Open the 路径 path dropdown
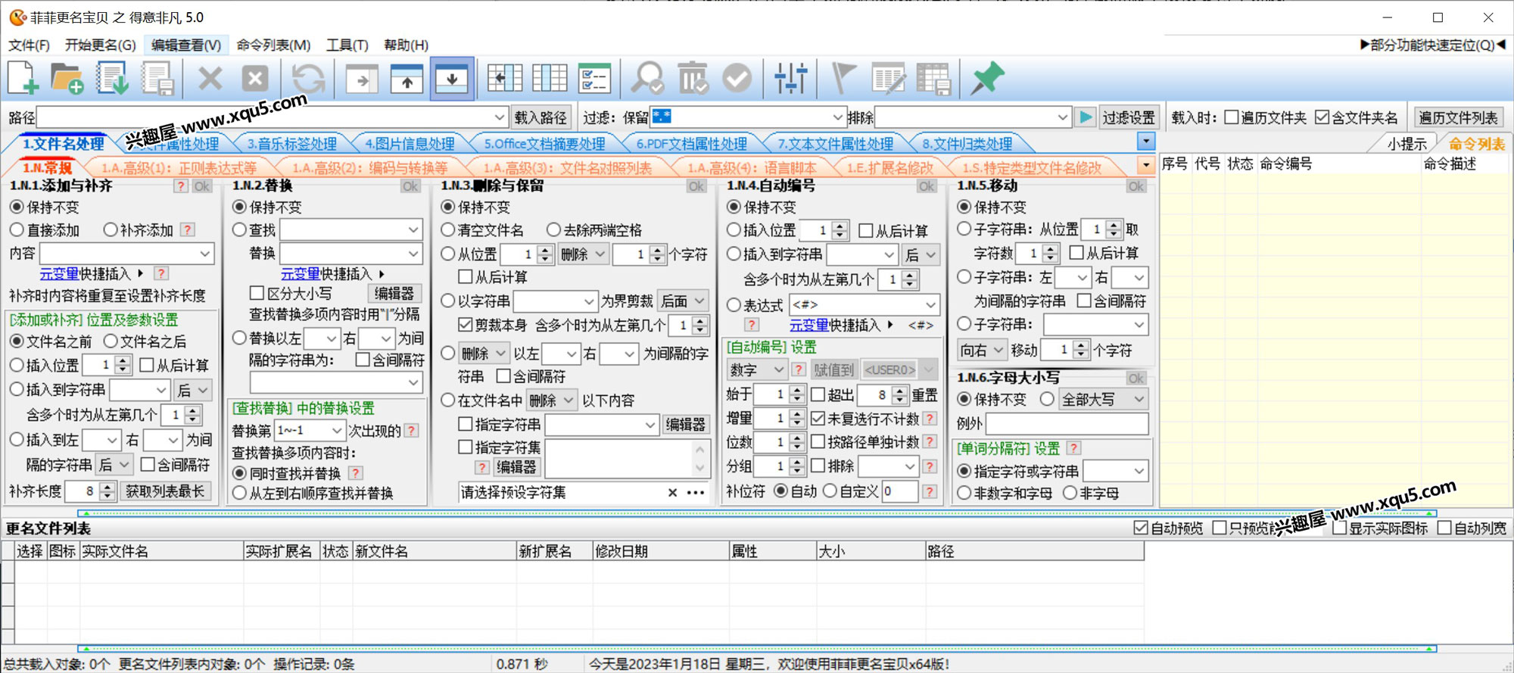This screenshot has height=673, width=1514. [x=500, y=117]
